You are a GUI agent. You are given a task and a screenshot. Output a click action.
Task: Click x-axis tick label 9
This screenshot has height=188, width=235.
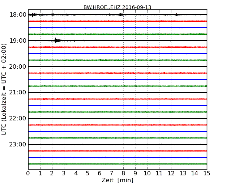pyautogui.click(x=135, y=174)
